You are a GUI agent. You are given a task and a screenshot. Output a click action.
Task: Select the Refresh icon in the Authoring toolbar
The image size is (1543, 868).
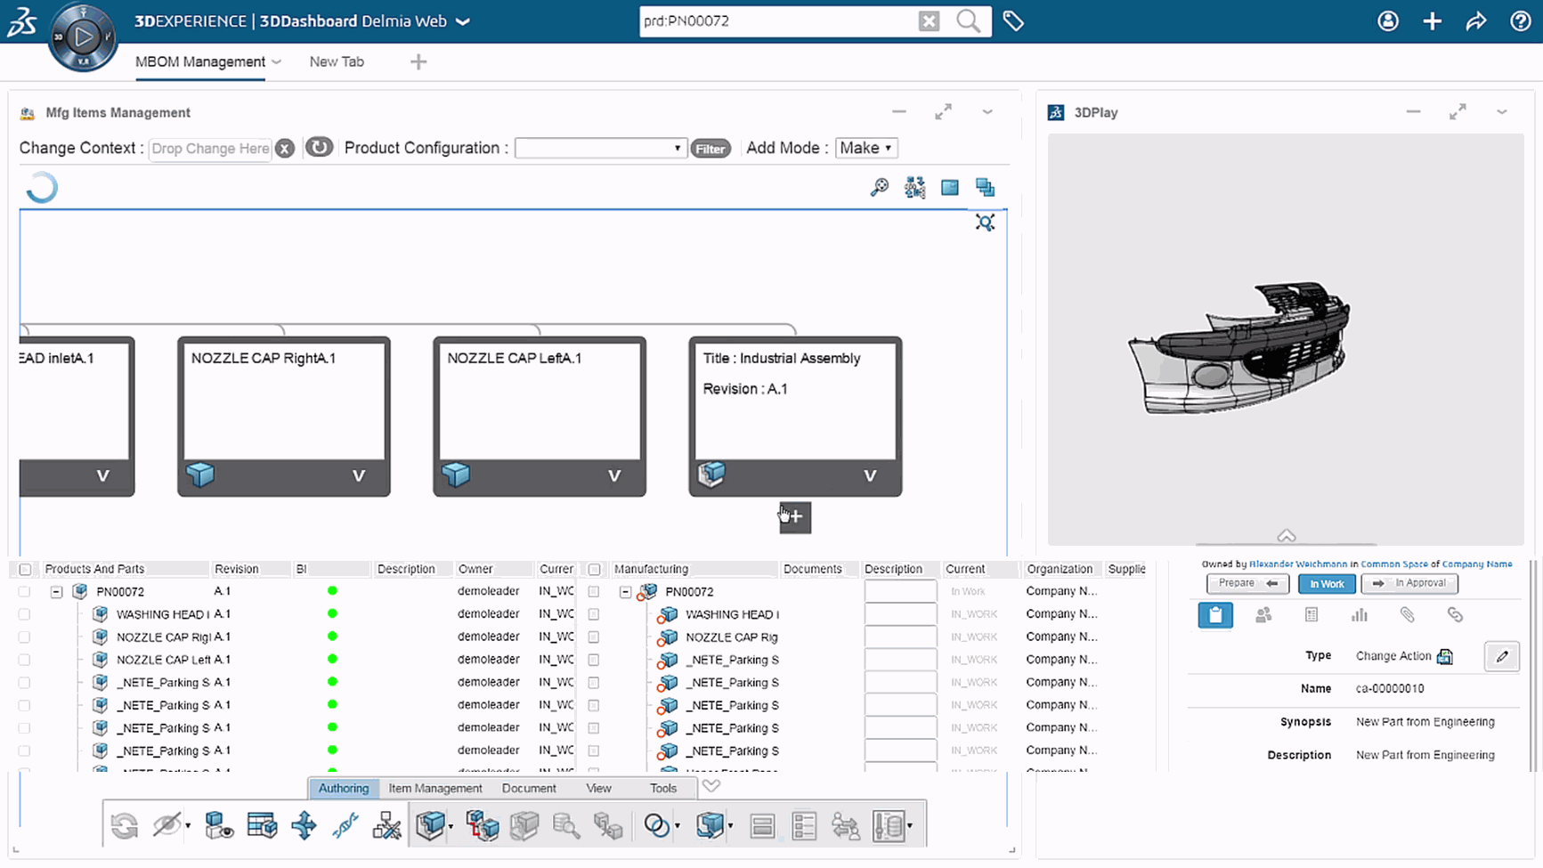pyautogui.click(x=123, y=825)
